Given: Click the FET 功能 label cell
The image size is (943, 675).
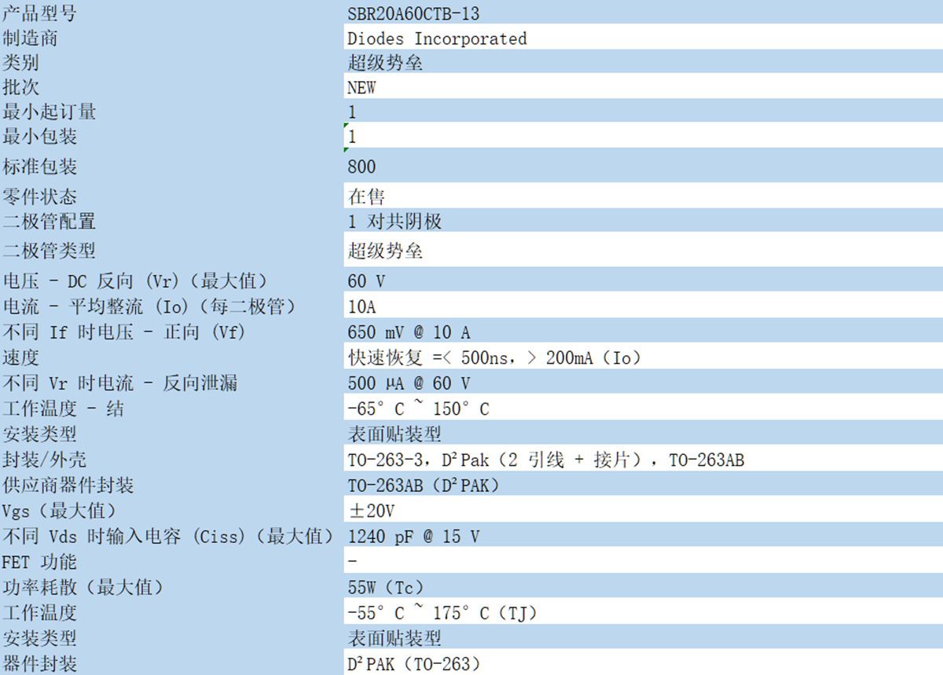Looking at the screenshot, I should pos(39,562).
